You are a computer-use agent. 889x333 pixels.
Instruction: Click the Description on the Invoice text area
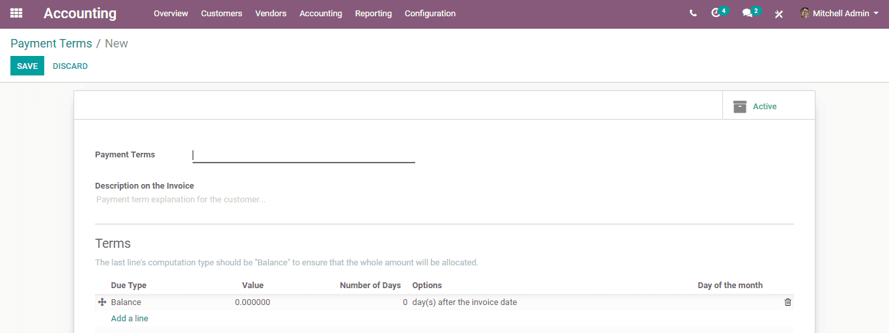click(444, 200)
